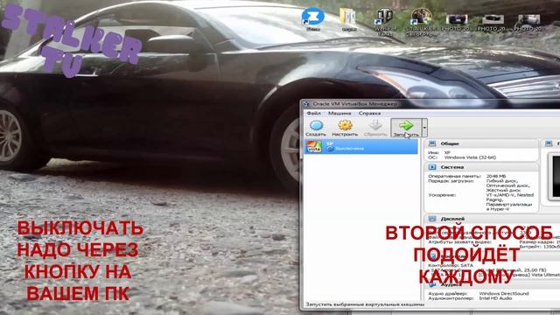560x315 pixels.
Task: Click the 'Windows DirectSound' audio driver value
Action: pos(504,294)
